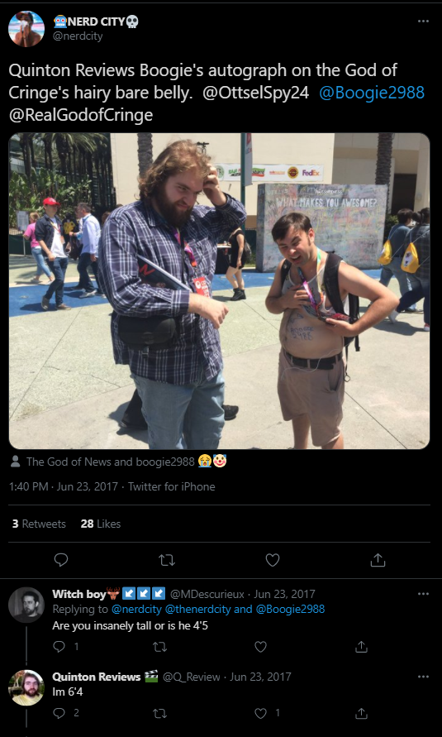View the list of 28 Likes

(101, 524)
